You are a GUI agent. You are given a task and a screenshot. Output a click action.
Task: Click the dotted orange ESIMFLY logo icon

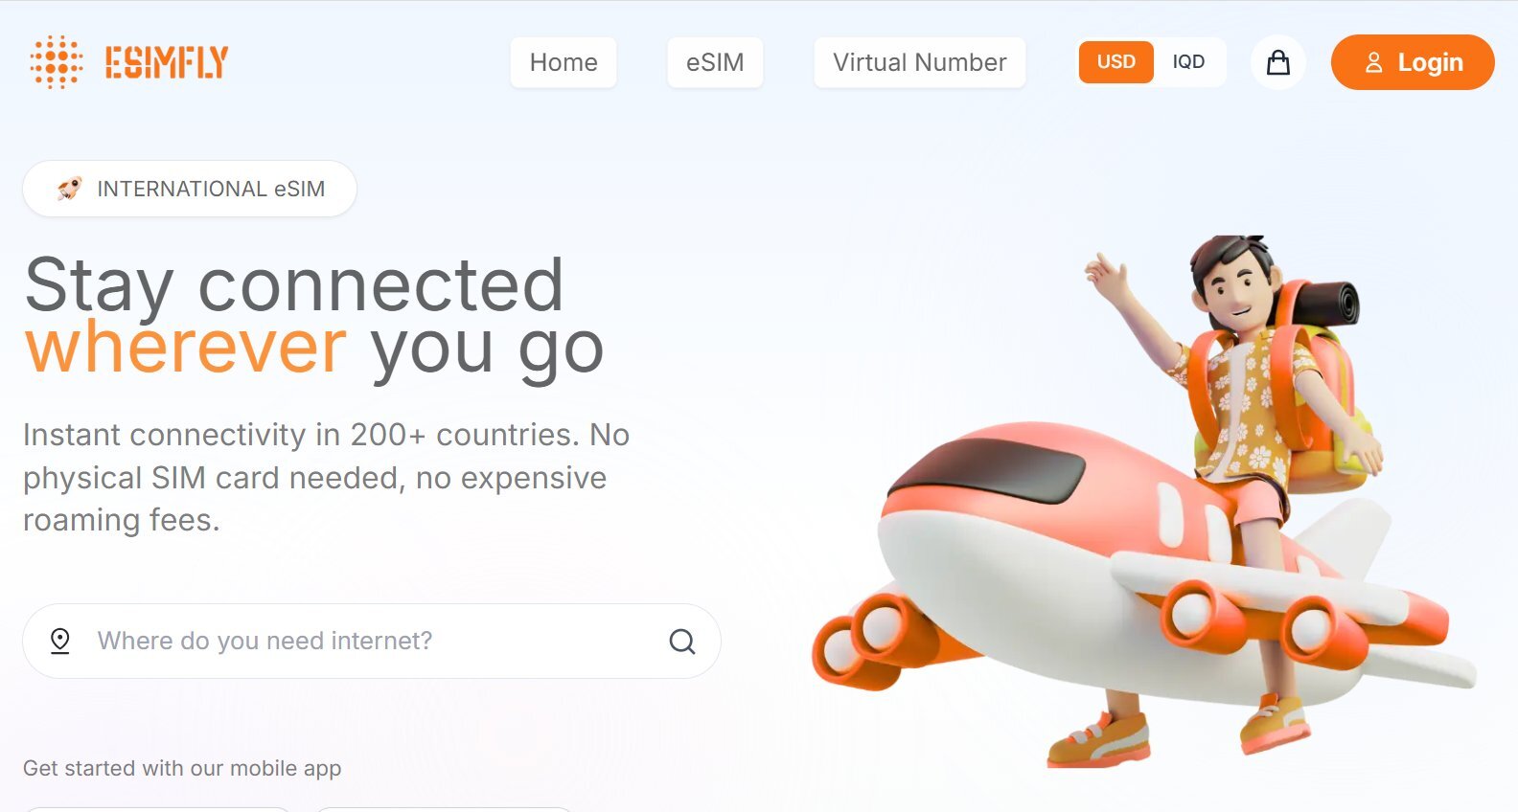pos(57,62)
